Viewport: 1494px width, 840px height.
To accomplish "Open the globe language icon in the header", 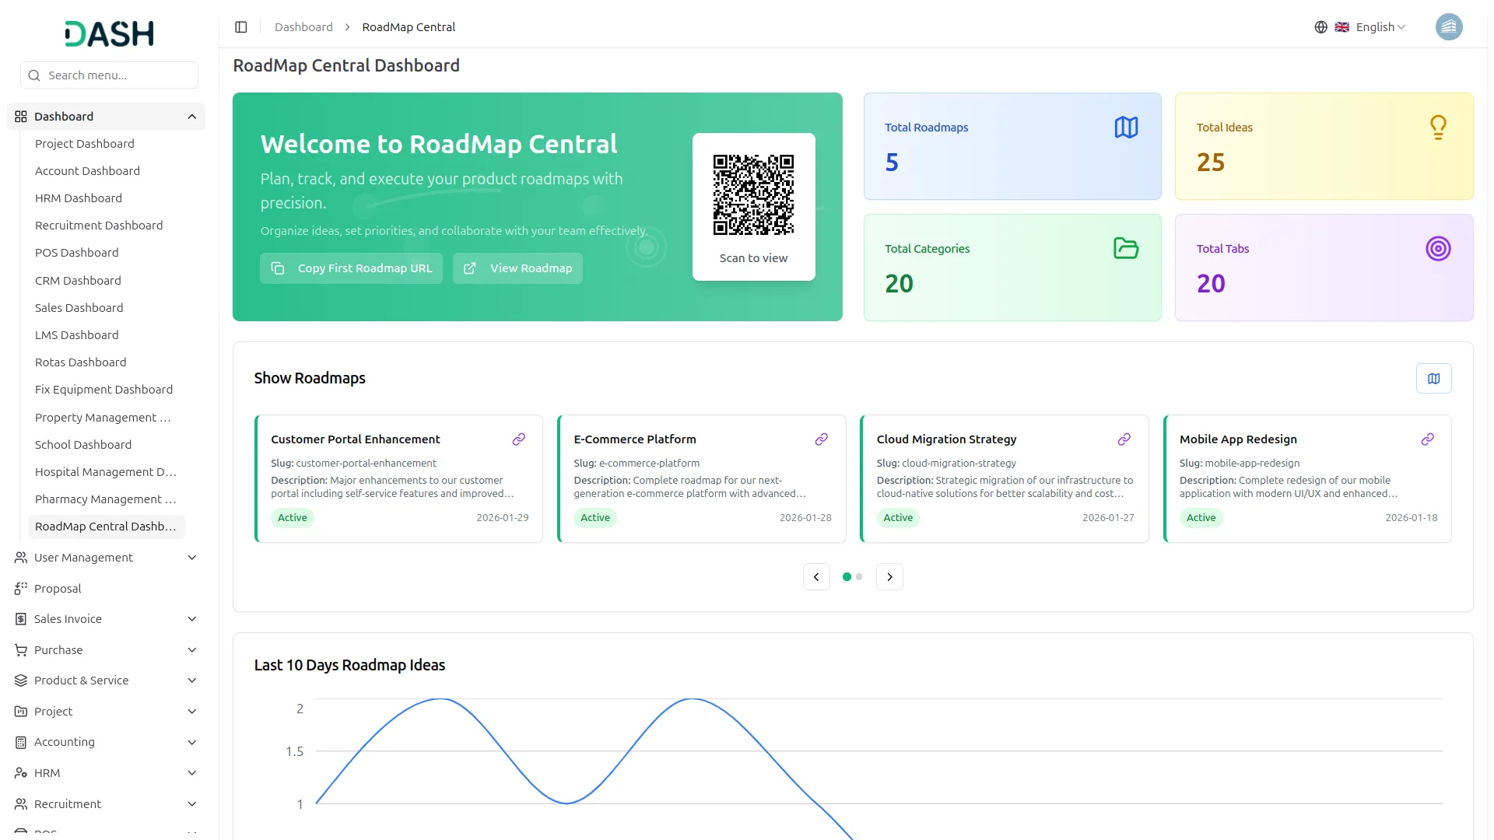I will pyautogui.click(x=1320, y=26).
